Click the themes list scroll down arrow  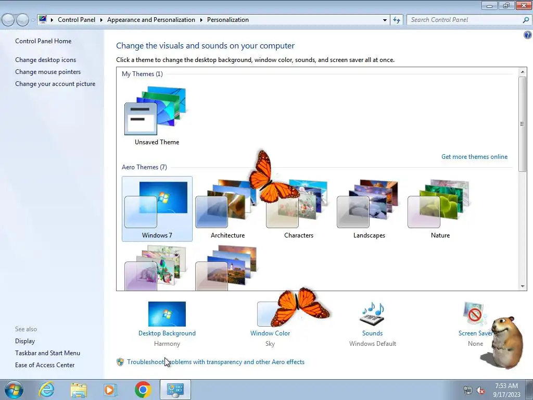click(522, 286)
